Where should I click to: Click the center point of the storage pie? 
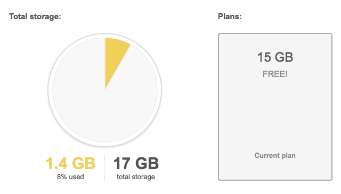105,90
